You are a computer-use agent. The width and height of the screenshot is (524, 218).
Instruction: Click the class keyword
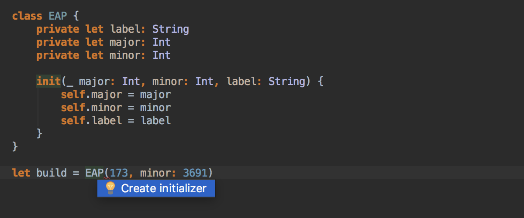(27, 16)
